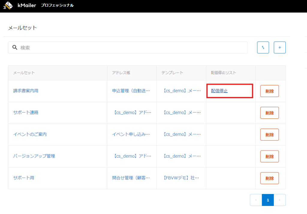
Task: Open the 申込管理 address book link
Action: pos(131,91)
